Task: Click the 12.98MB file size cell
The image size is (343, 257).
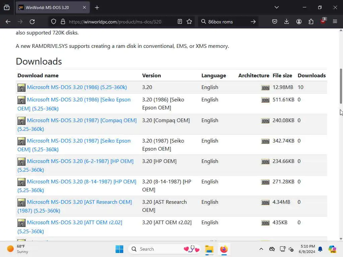Action: pos(283,87)
